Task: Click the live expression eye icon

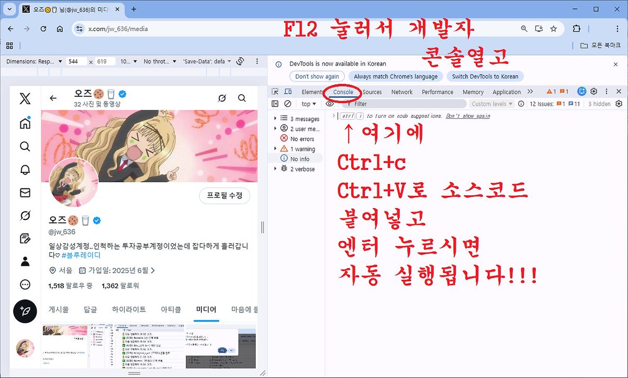Action: [x=330, y=104]
